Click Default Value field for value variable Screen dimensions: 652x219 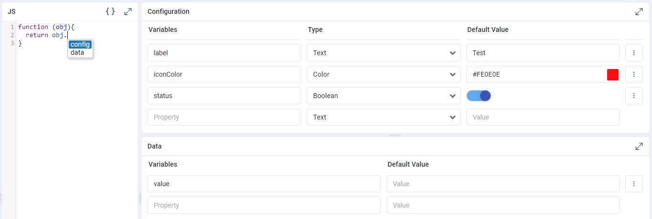click(503, 184)
